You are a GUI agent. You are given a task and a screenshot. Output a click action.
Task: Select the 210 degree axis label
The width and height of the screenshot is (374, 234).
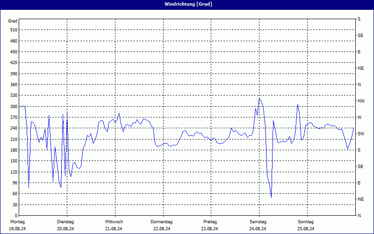click(x=14, y=139)
